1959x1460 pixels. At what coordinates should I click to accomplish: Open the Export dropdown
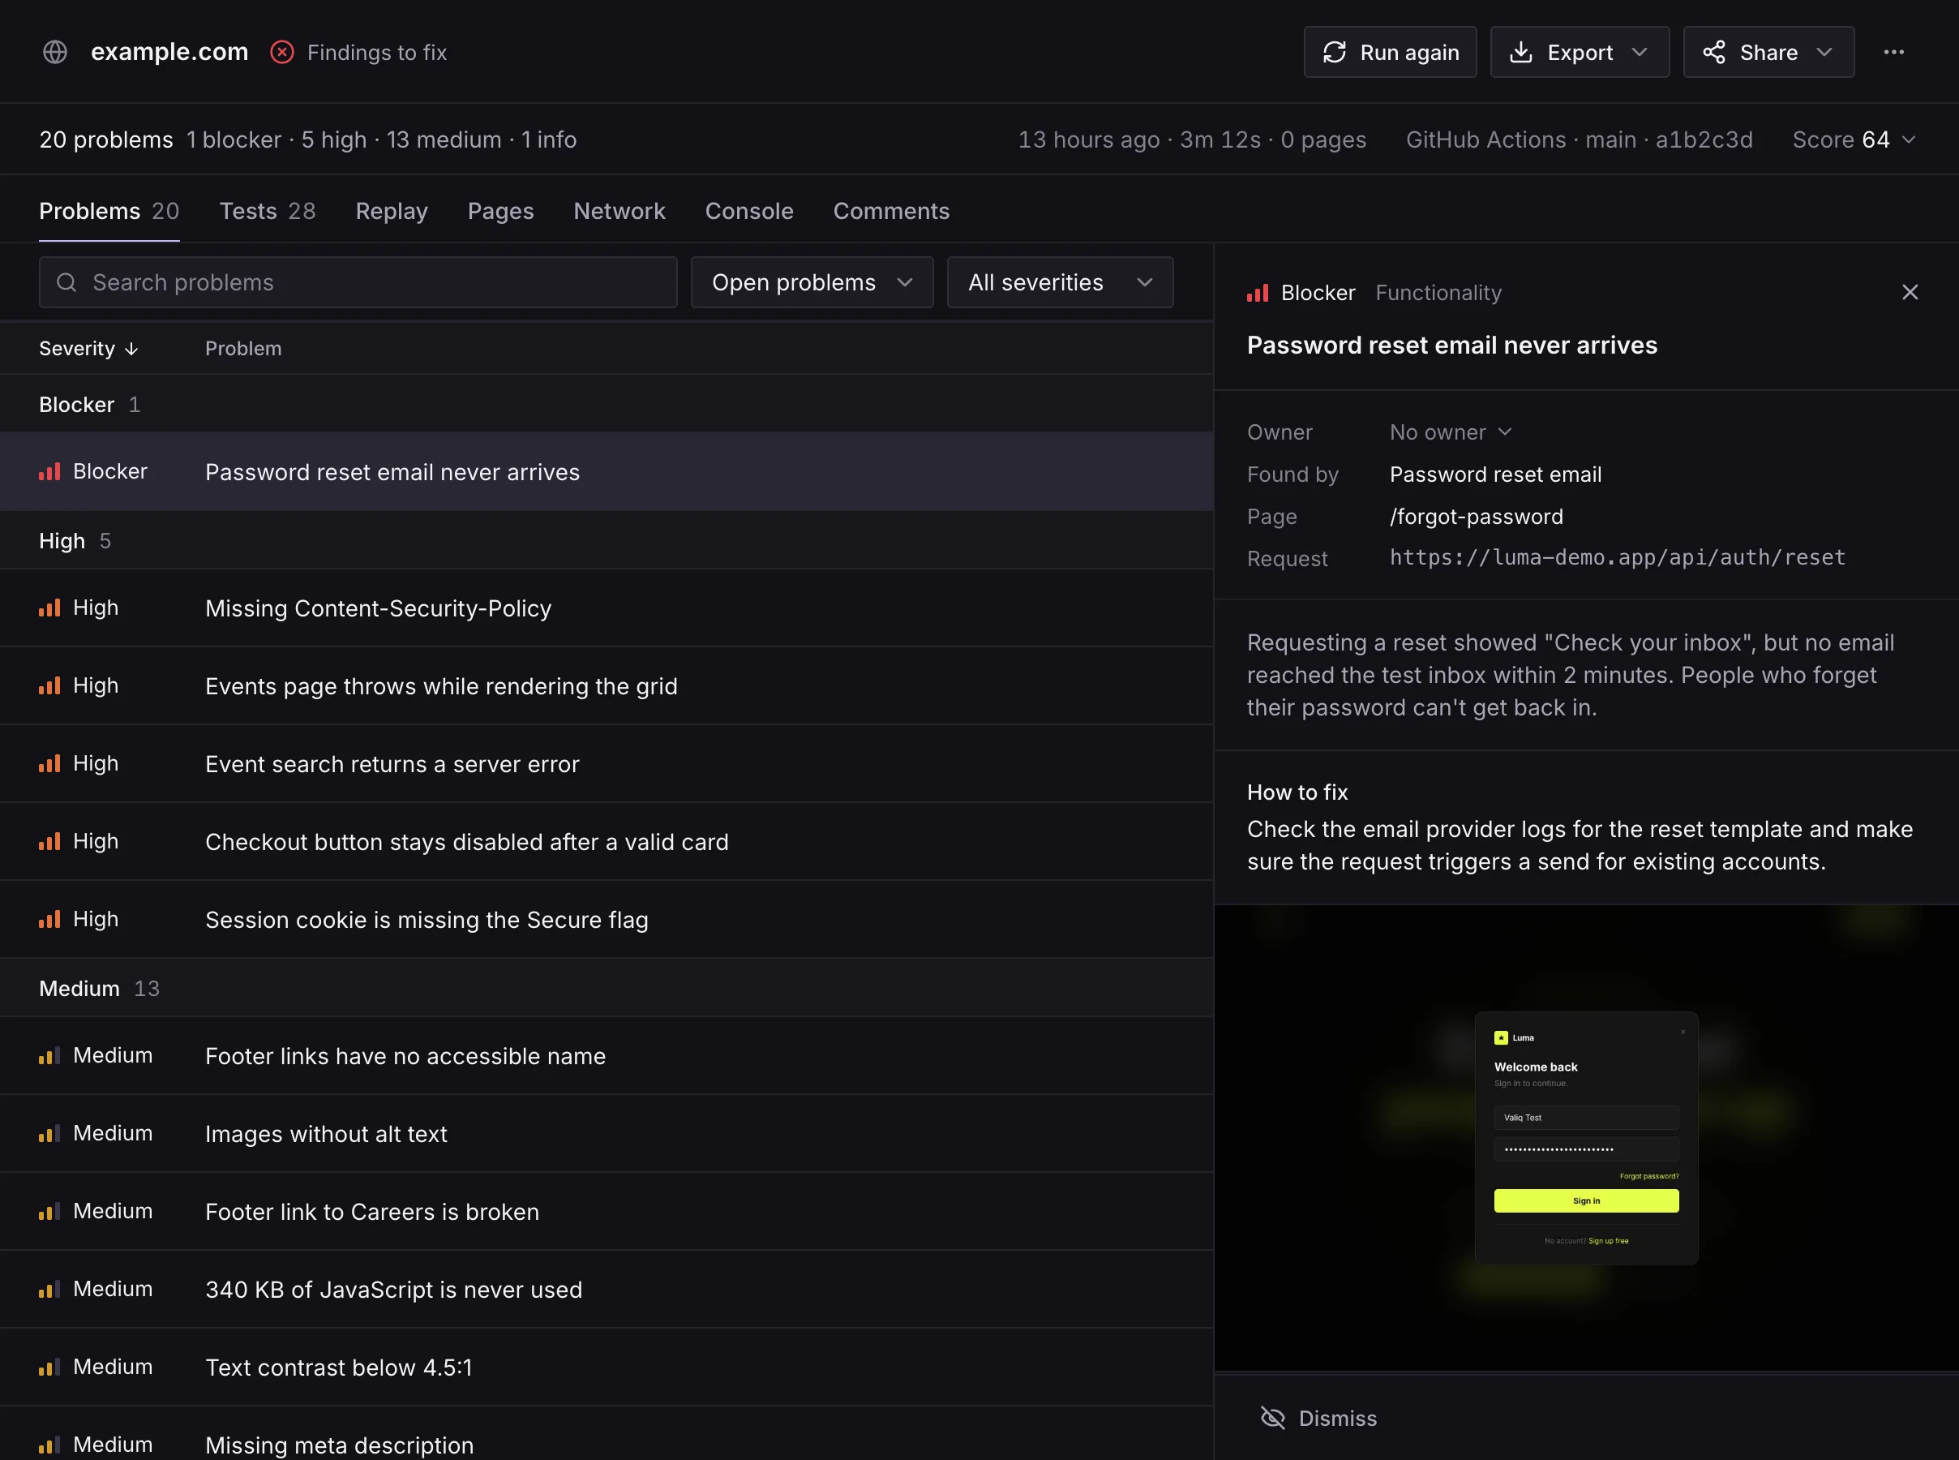pos(1580,52)
